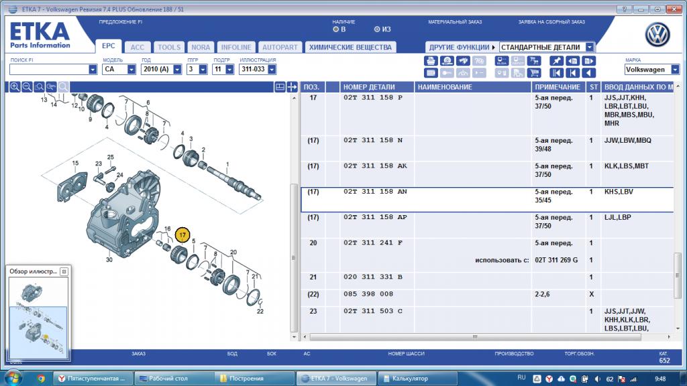Screen dimensions: 687x386
Task: Open the Поиск FI dropdown
Action: 93,69
